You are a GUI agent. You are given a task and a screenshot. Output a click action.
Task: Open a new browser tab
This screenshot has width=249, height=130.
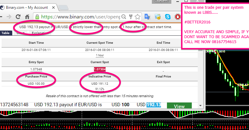tap(64, 7)
